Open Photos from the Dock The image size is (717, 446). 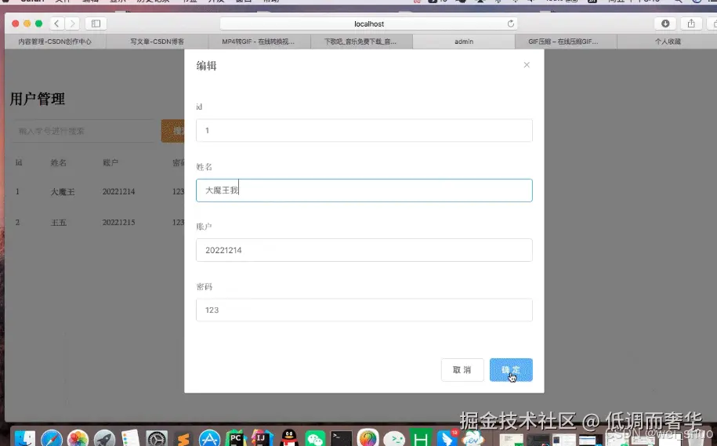tap(78, 438)
